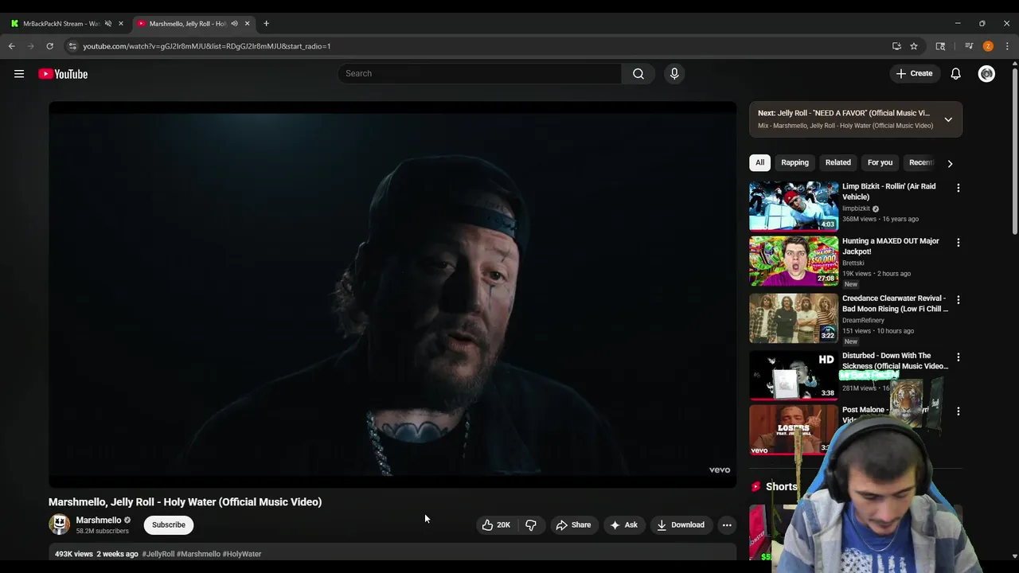Open Marshmello channel name link
The image size is (1019, 573).
tap(99, 520)
